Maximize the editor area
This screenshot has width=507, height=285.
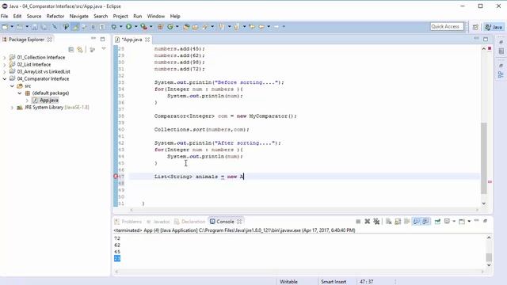[486, 39]
